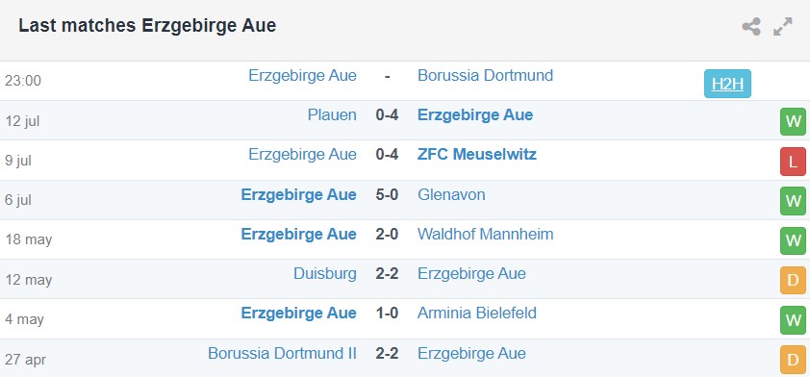
Task: Click D badge on Borussia Dortmund II row
Action: (793, 360)
